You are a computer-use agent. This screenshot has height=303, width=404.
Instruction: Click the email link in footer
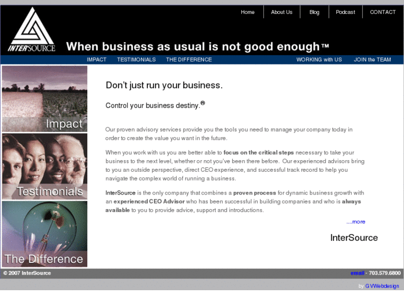[x=357, y=273]
